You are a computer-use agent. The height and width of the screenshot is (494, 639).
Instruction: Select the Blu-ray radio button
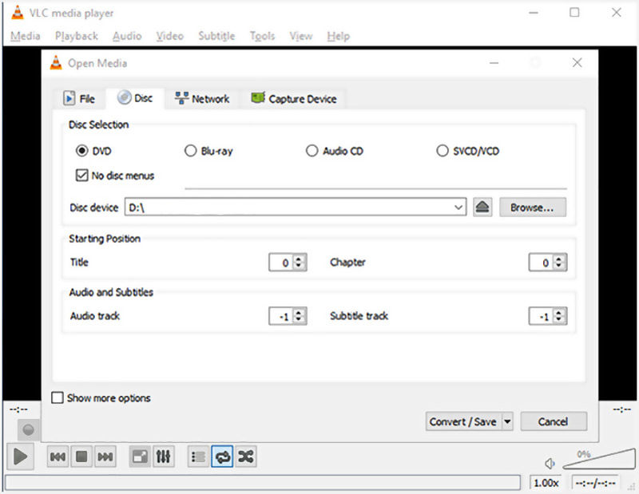190,151
